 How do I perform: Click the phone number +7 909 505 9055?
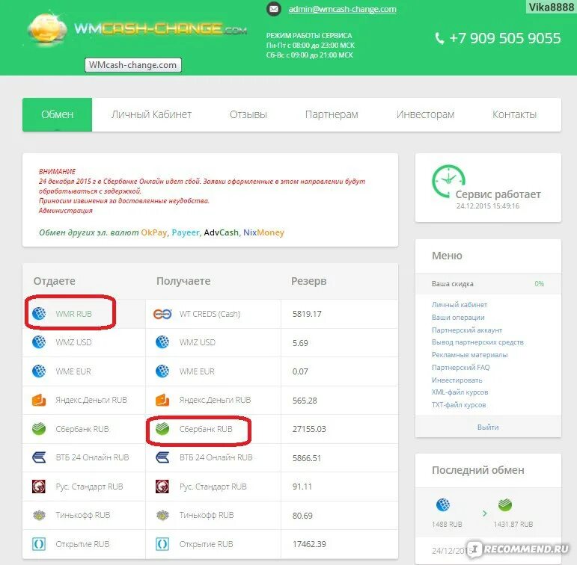tap(505, 38)
